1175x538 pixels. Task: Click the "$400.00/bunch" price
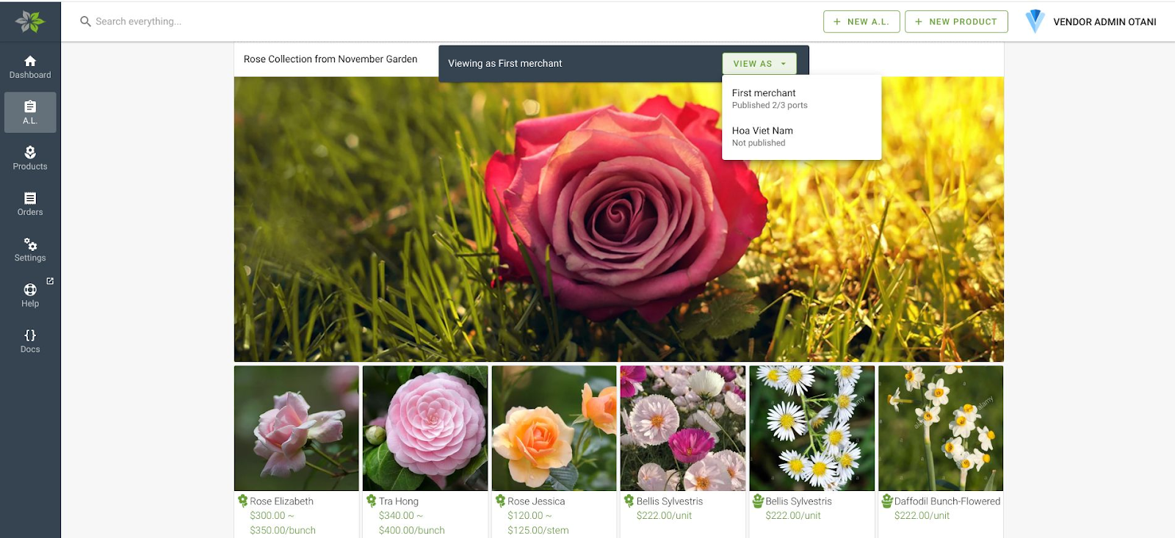pos(412,531)
